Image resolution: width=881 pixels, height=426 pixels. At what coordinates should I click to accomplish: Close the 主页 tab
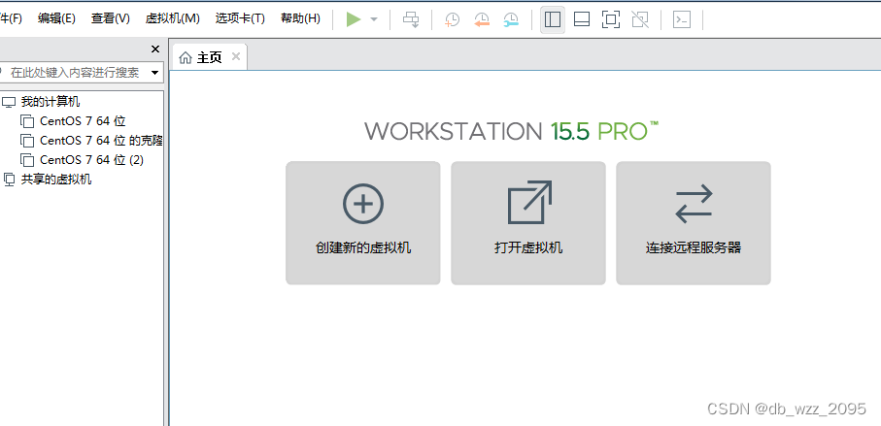[236, 56]
